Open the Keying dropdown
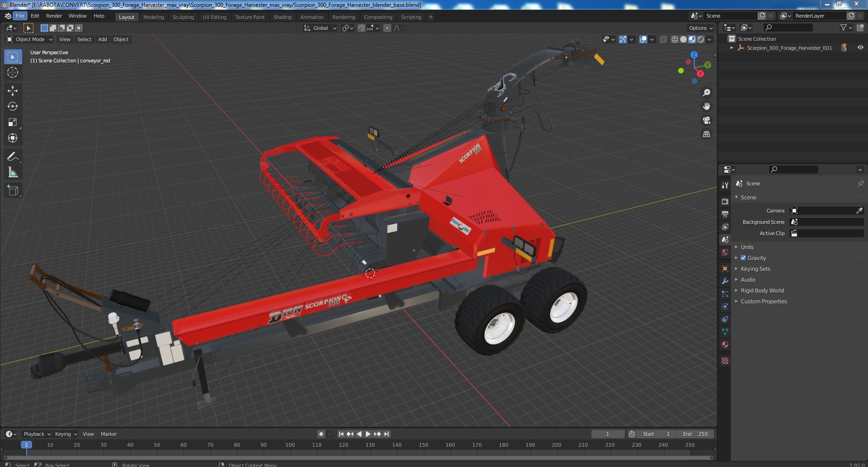 [x=66, y=434]
